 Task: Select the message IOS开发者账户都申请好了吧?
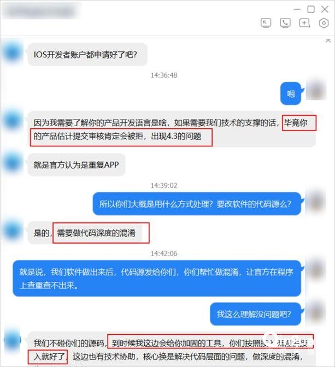point(87,55)
